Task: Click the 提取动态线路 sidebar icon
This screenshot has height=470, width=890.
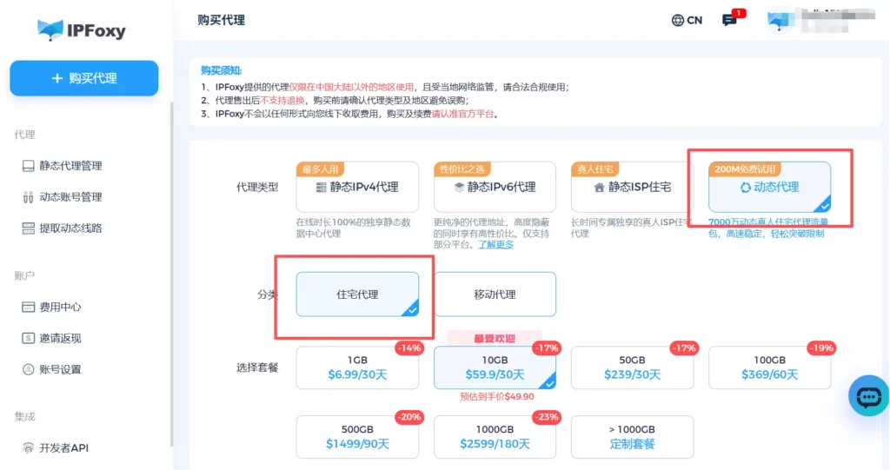Action: 29,228
